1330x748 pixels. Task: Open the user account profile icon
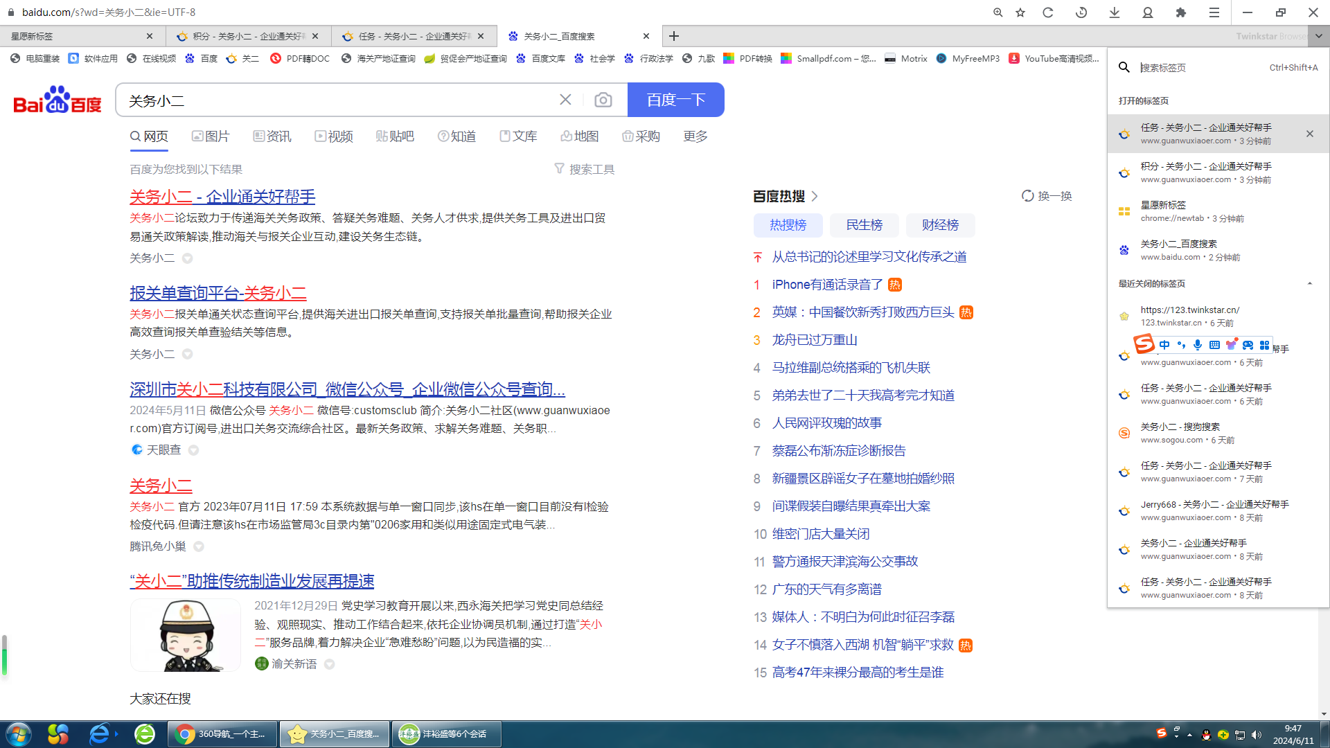1148,12
